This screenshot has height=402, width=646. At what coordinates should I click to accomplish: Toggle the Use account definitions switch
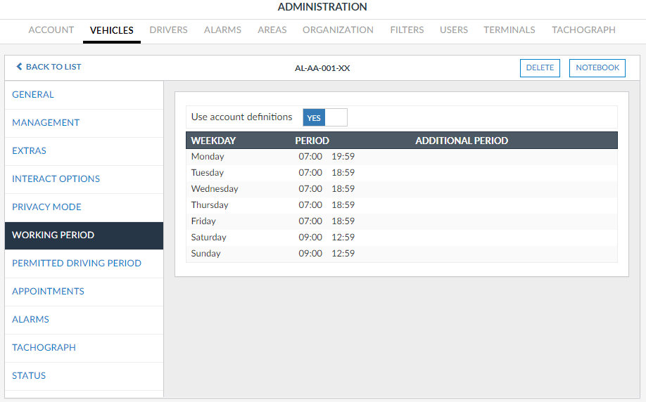pyautogui.click(x=324, y=117)
